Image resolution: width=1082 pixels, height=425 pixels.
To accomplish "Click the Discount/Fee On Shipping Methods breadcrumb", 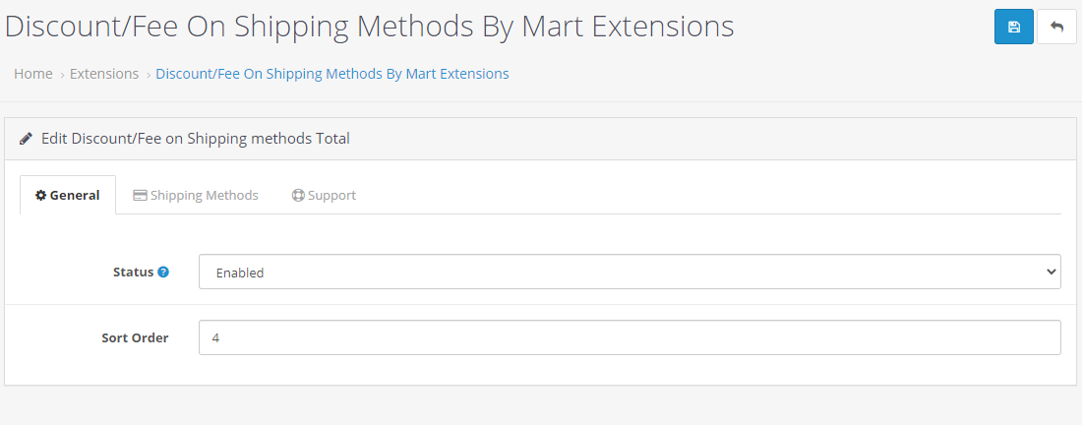I will pos(332,74).
